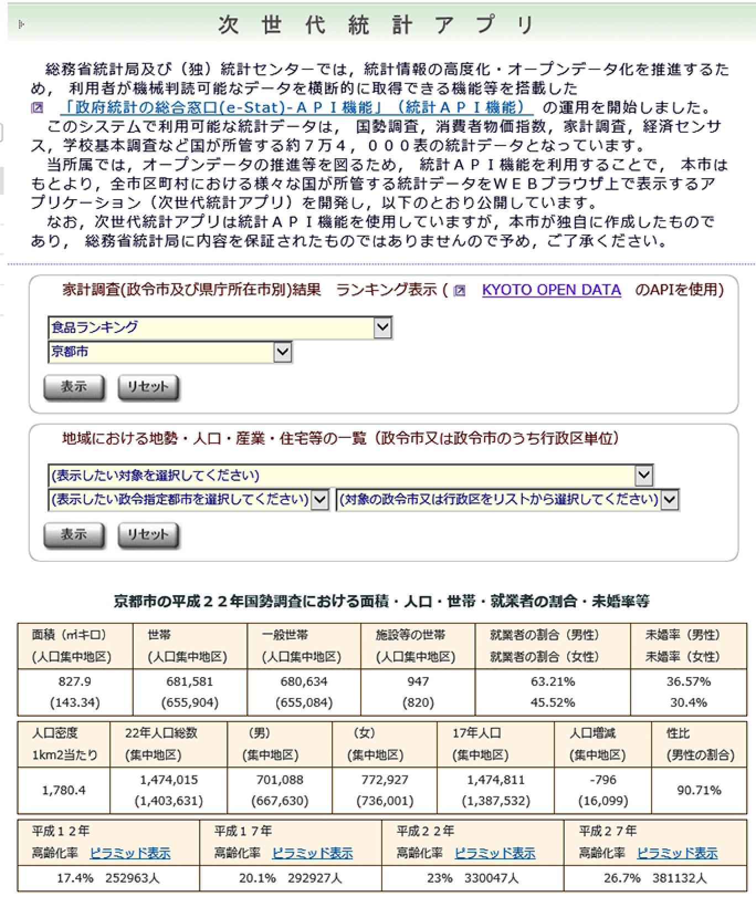756x907 pixels.
Task: Click the small arrow icon beside page title
Action: [21, 24]
